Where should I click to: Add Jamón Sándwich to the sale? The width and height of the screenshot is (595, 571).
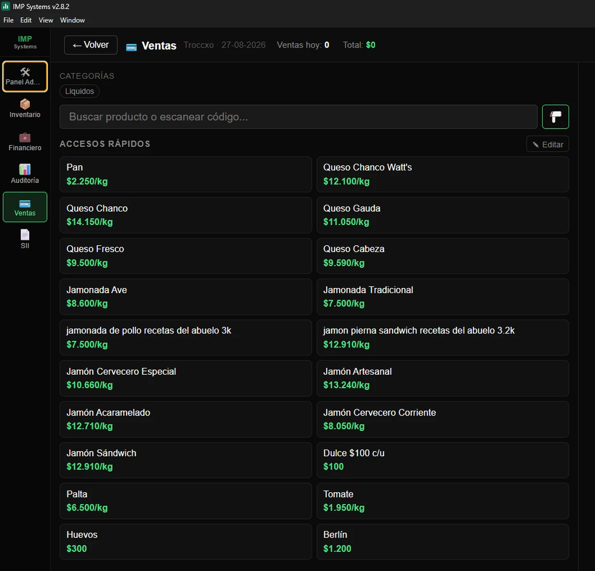pos(186,460)
